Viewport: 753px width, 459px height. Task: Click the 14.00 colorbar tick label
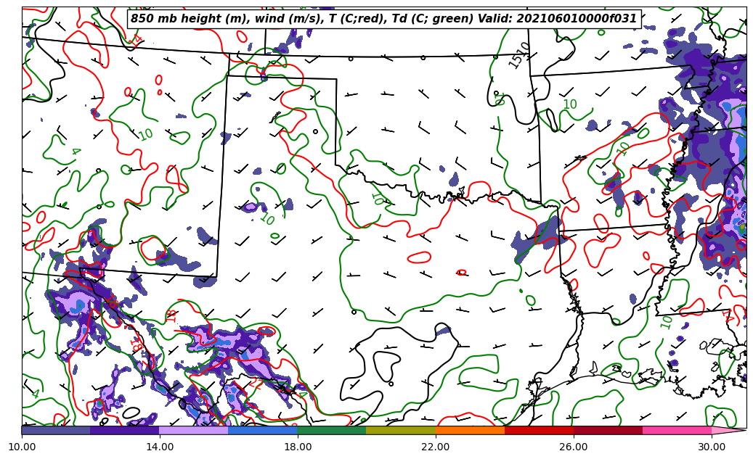(x=160, y=447)
